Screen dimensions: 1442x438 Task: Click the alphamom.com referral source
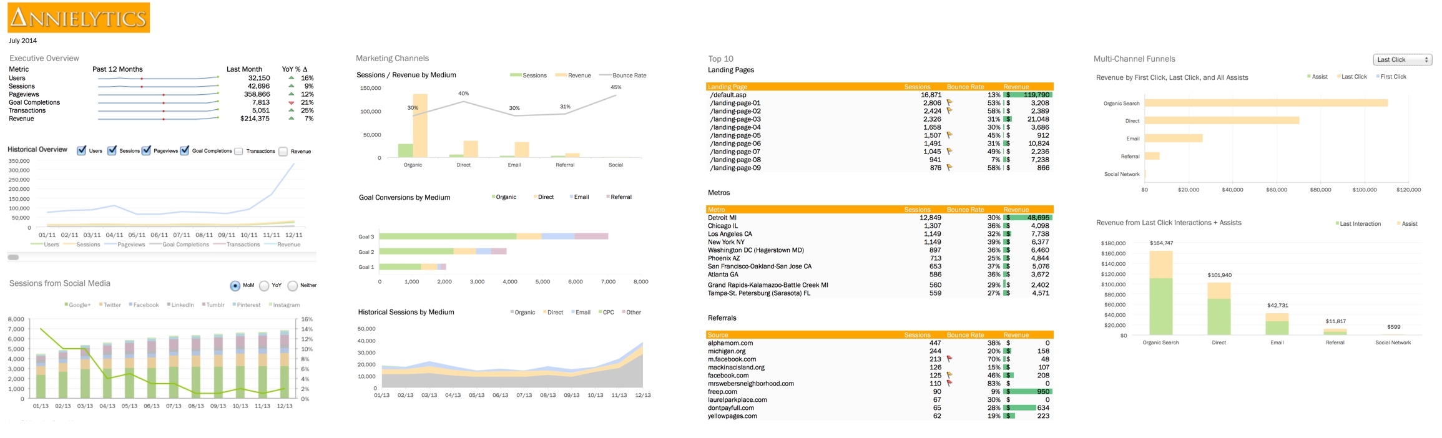730,343
